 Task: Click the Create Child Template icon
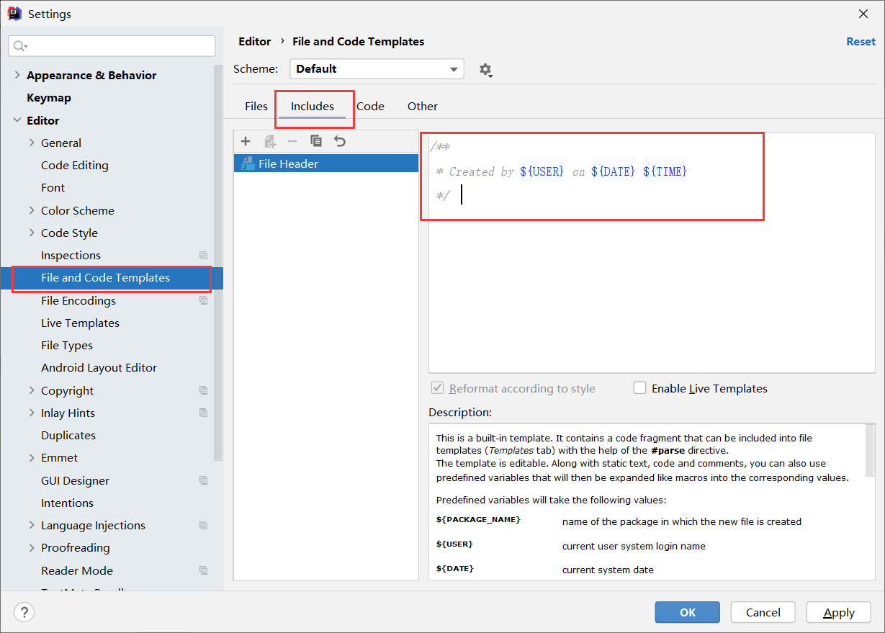pos(270,141)
